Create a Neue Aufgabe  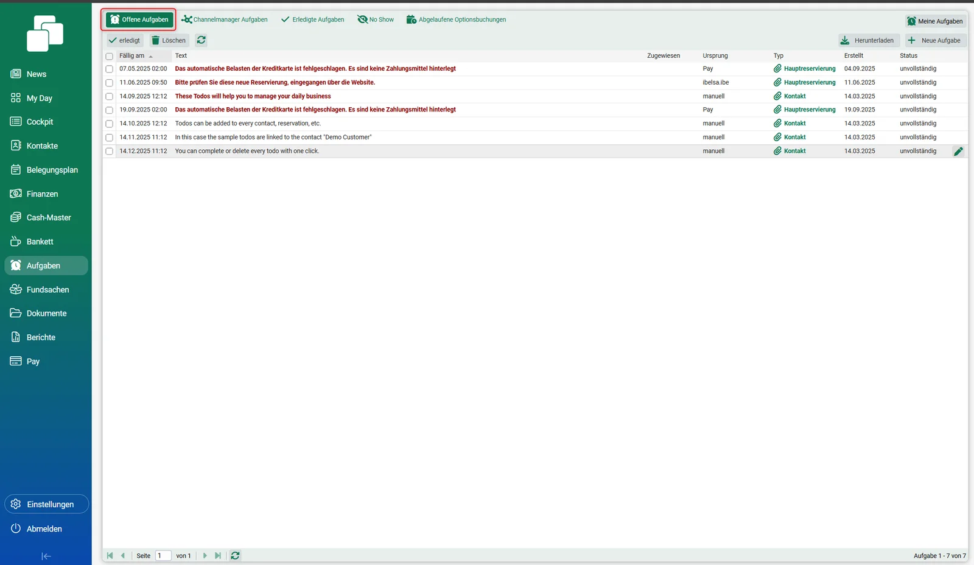click(936, 40)
